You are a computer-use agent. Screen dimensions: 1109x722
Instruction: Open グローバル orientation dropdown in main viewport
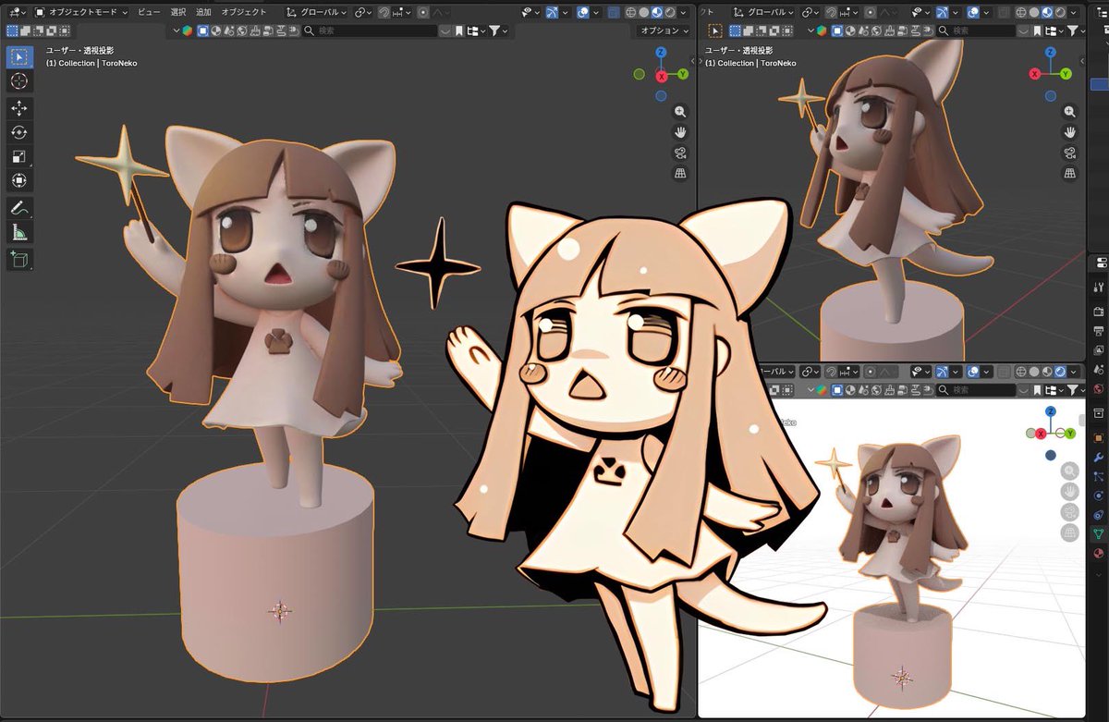pyautogui.click(x=316, y=13)
